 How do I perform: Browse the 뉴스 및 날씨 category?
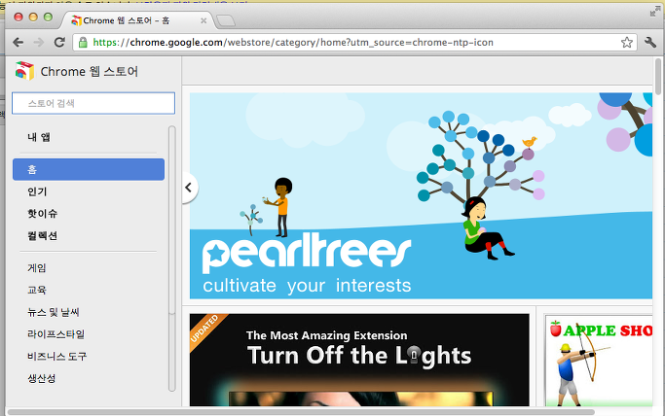click(x=54, y=312)
